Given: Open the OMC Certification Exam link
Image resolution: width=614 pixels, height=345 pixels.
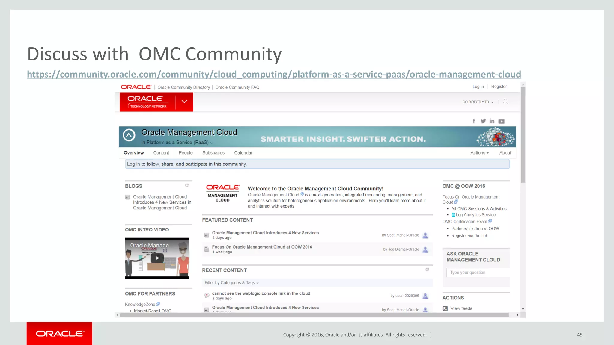Looking at the screenshot, I should (467, 222).
